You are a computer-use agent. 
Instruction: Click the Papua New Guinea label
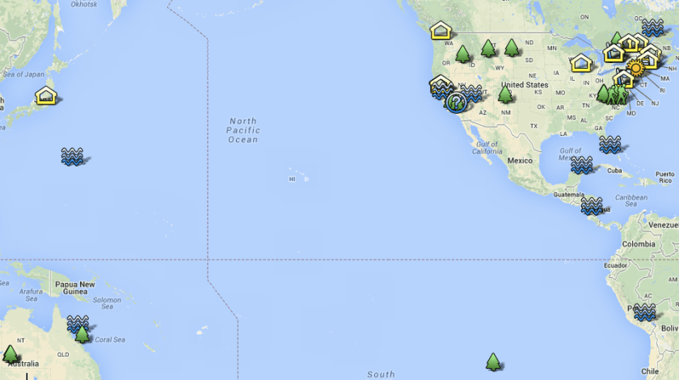[75, 288]
